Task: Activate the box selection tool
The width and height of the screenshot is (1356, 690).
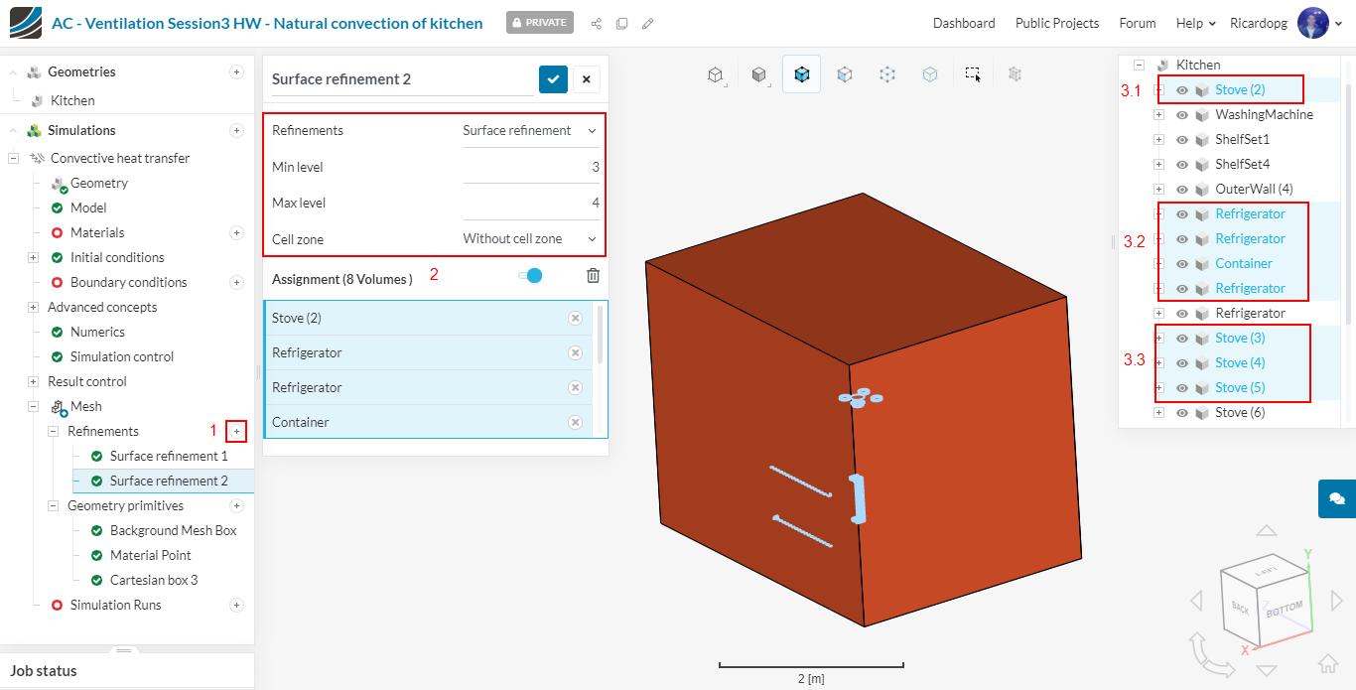Action: 972,74
